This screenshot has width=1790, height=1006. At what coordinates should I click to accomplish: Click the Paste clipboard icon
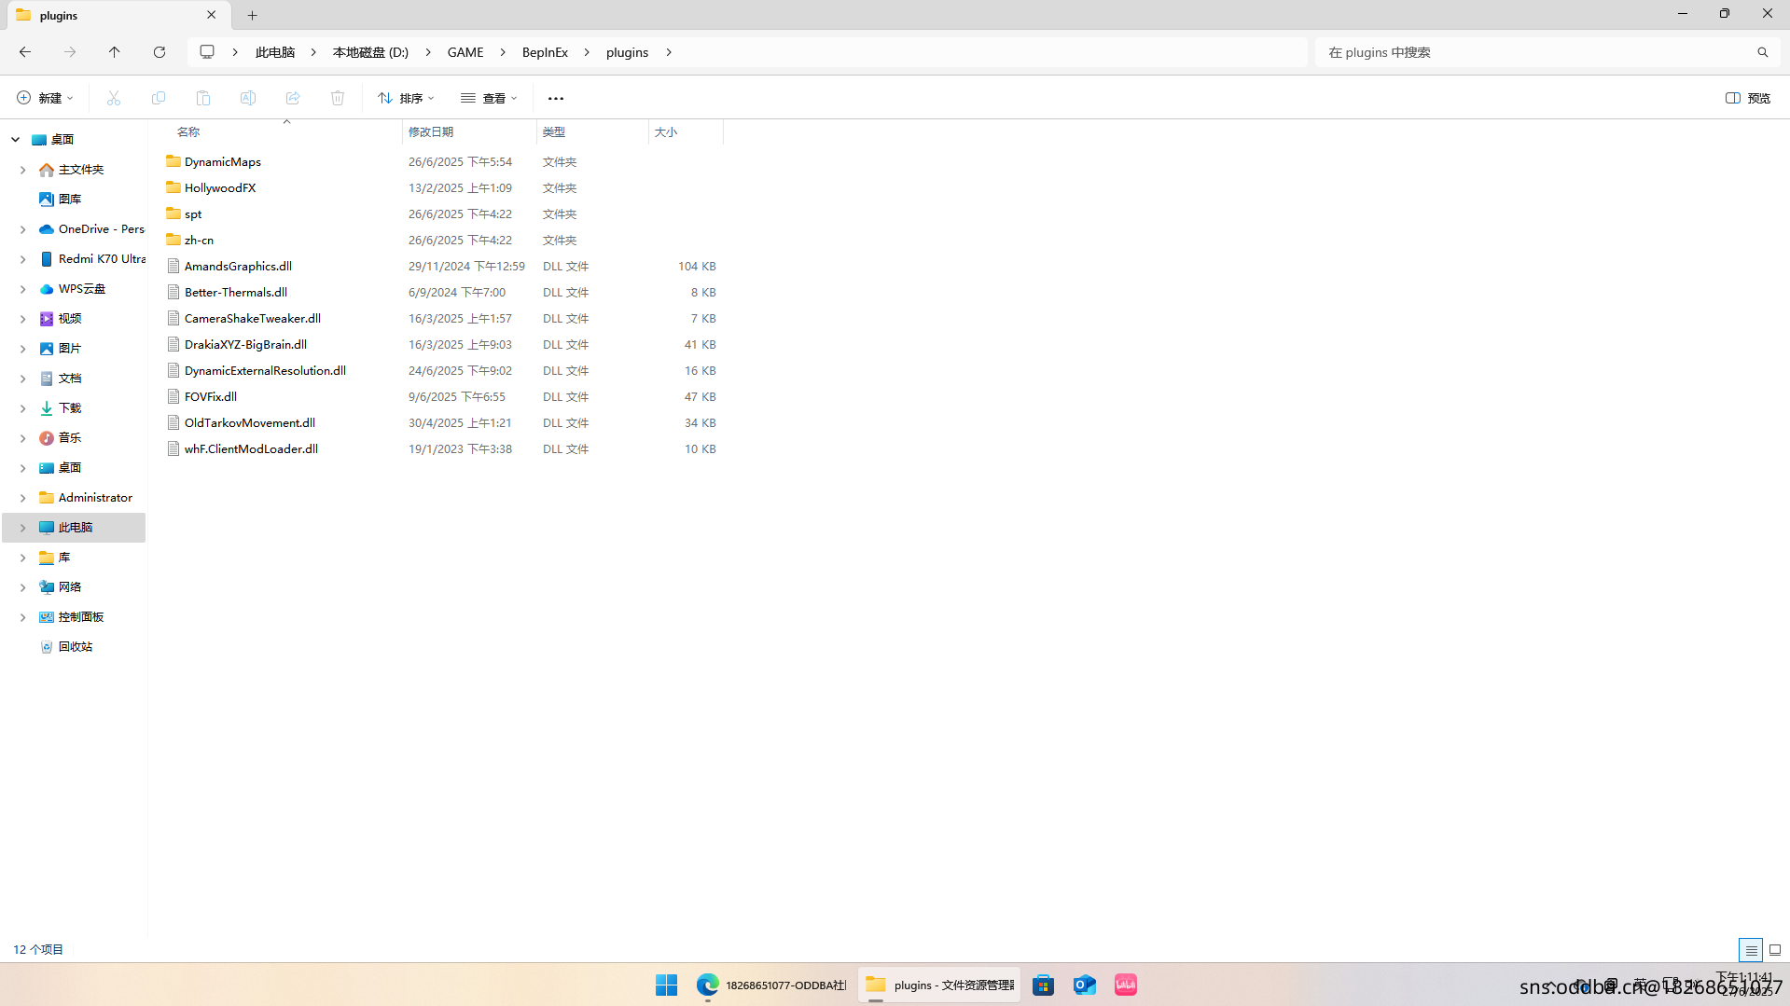(x=203, y=98)
